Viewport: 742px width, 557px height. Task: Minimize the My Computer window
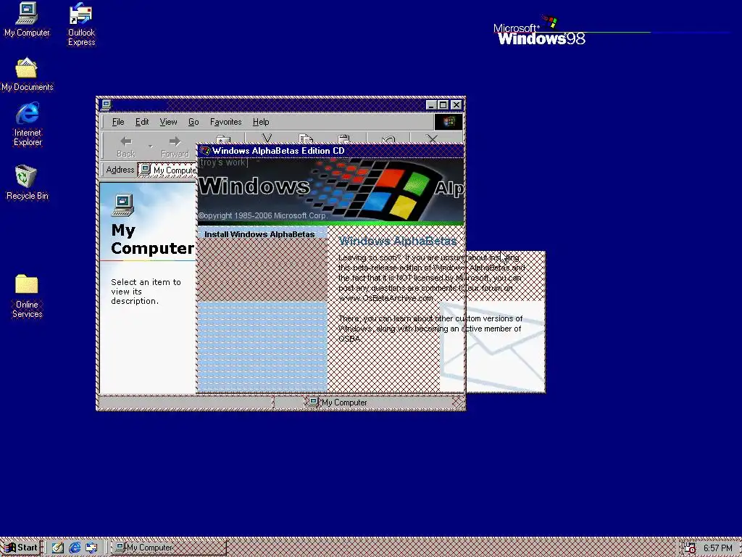coord(430,104)
